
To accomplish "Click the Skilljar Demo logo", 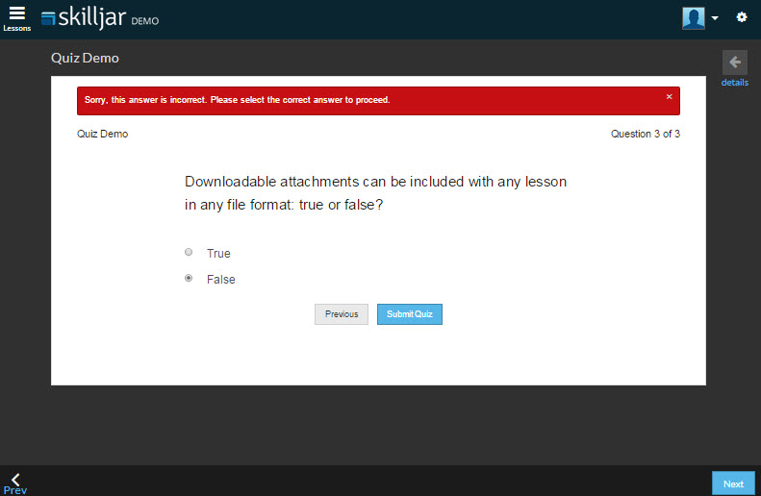I will coord(100,18).
